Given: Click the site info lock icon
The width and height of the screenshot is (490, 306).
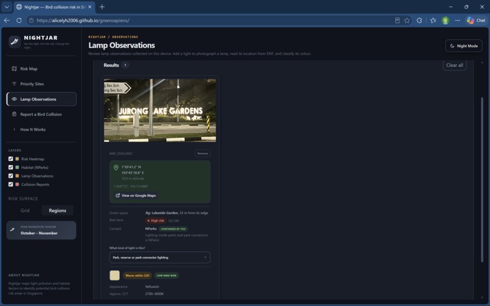Looking at the screenshot, I should [x=31, y=20].
